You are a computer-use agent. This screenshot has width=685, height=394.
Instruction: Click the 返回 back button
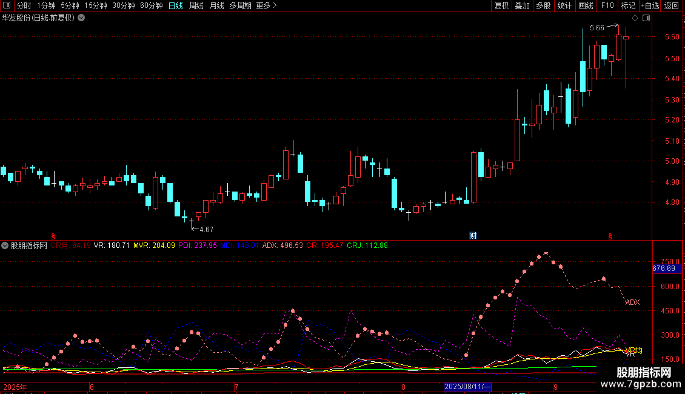672,5
